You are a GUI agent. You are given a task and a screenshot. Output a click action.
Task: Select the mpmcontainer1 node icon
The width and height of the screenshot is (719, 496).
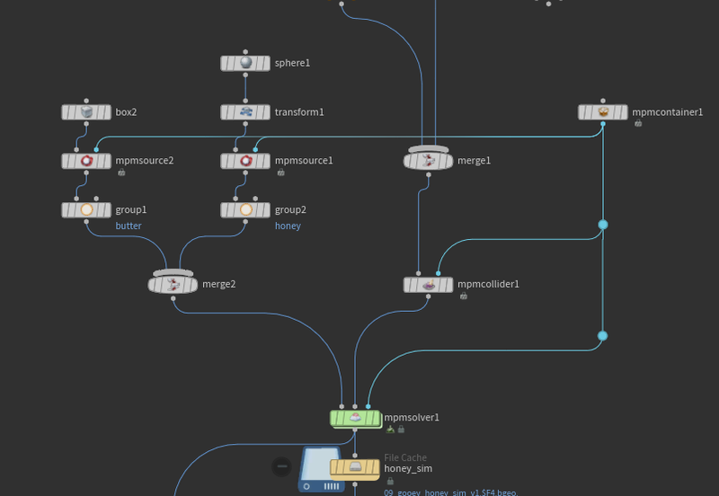(603, 112)
